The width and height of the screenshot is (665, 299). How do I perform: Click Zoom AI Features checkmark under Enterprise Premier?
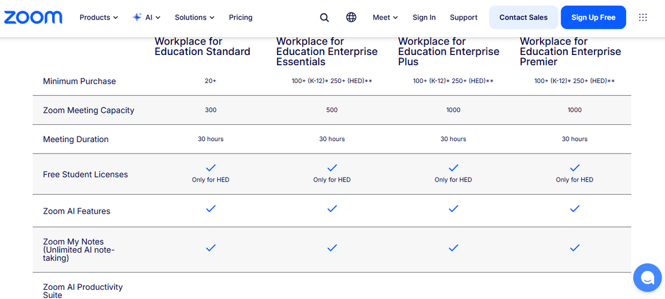[x=574, y=208]
